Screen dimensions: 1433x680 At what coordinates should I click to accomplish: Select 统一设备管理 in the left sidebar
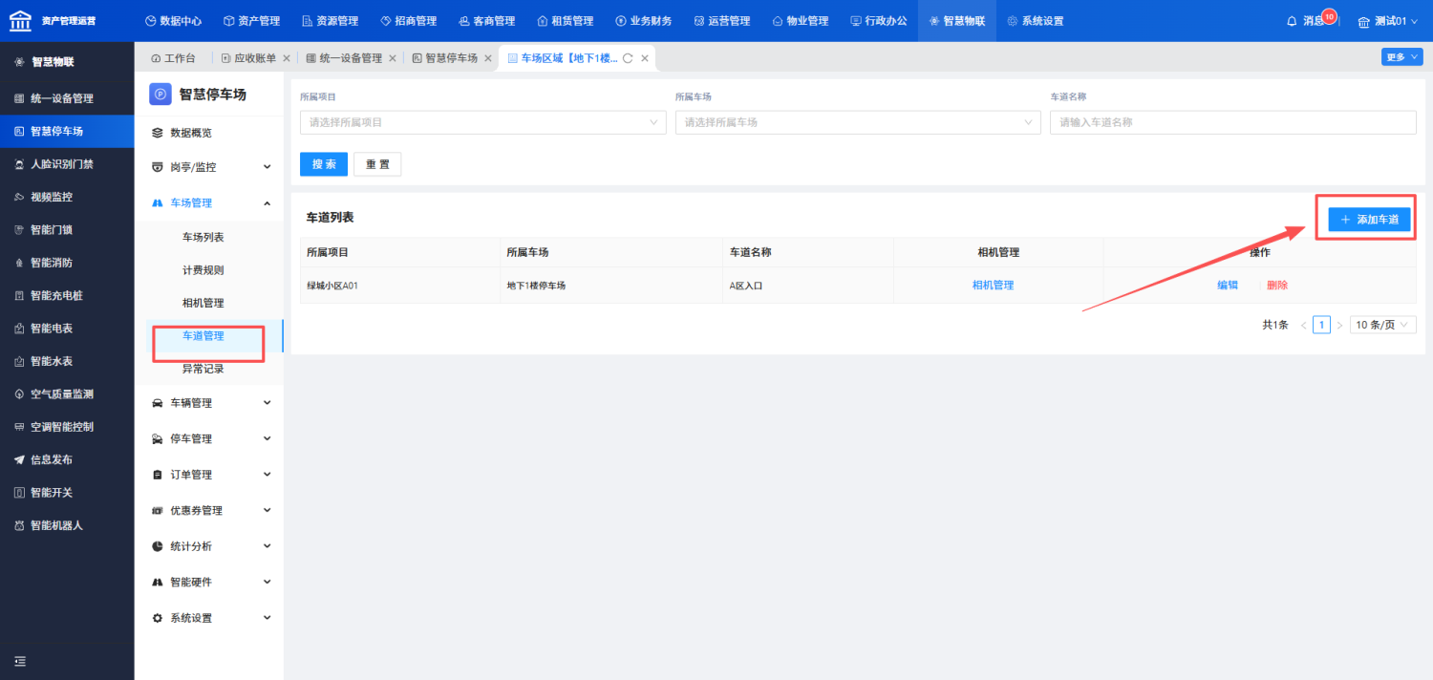coord(67,98)
